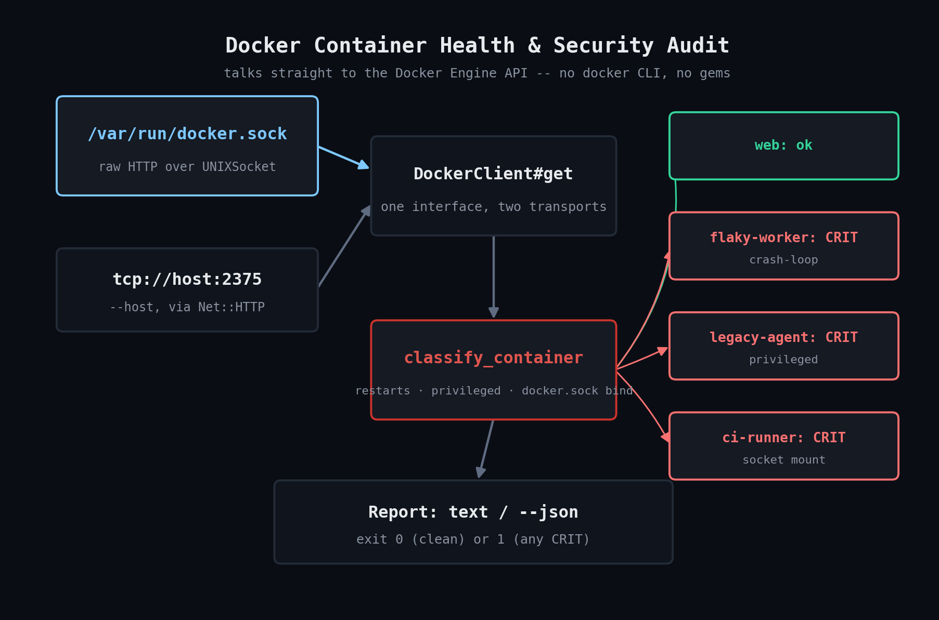Select the classify_container node
The width and height of the screenshot is (939, 620).
tap(494, 370)
